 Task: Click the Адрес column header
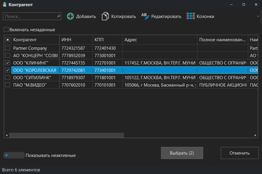point(160,40)
